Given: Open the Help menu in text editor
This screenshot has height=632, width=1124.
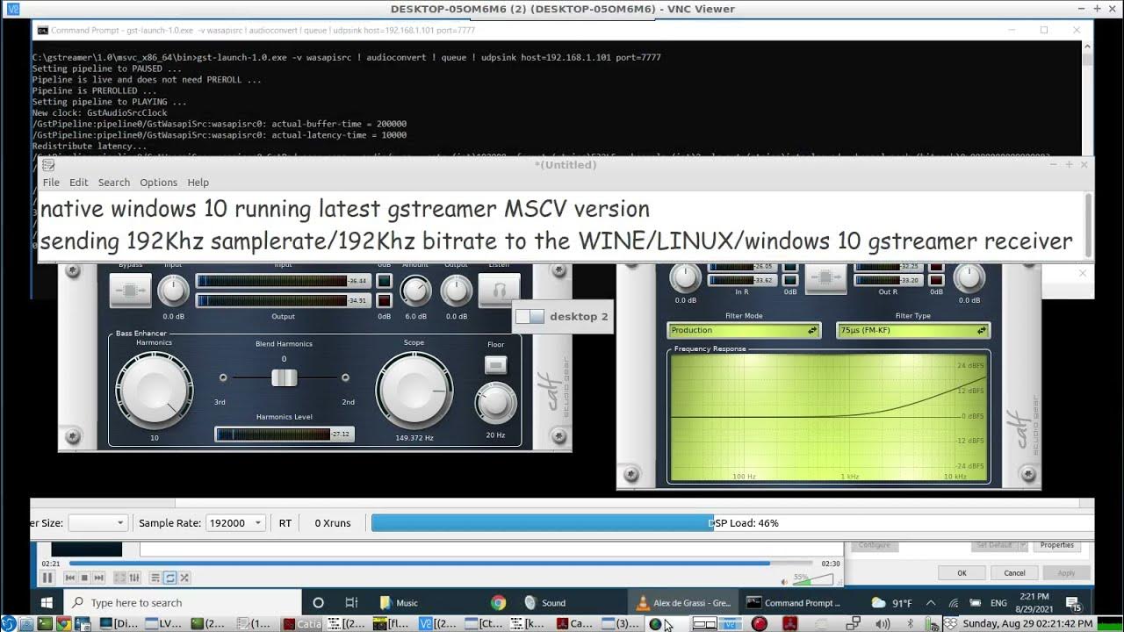Looking at the screenshot, I should coord(198,183).
